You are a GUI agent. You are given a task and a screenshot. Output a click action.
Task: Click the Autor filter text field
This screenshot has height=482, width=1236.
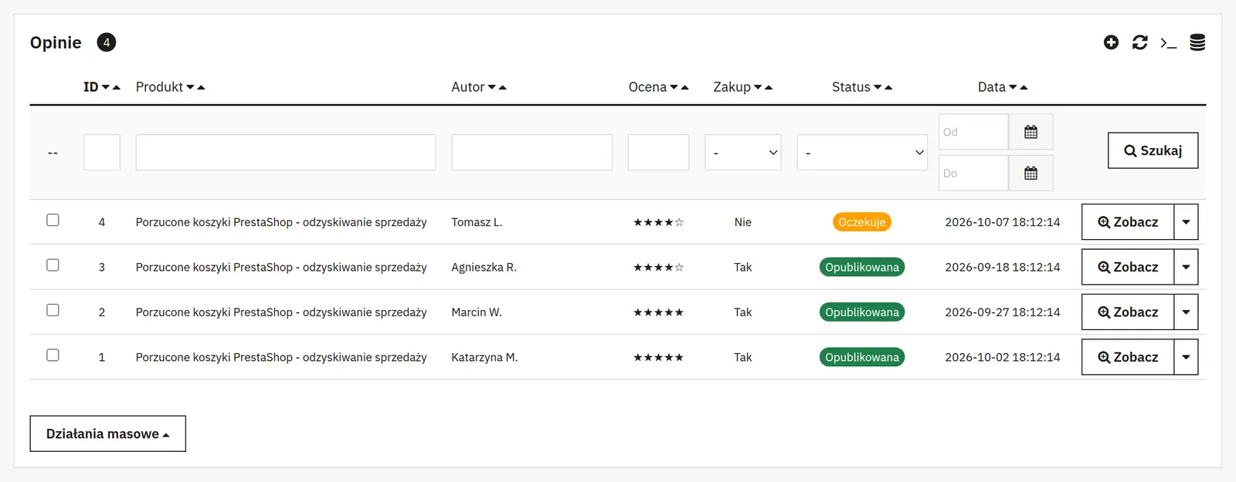click(532, 153)
